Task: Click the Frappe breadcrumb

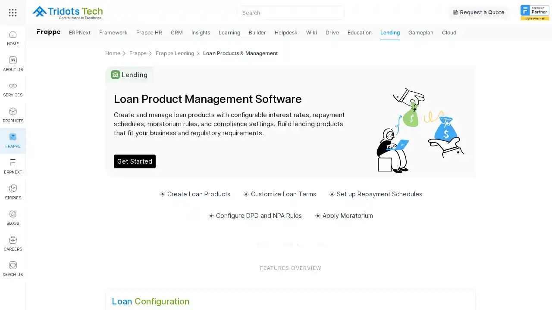Action: (138, 53)
